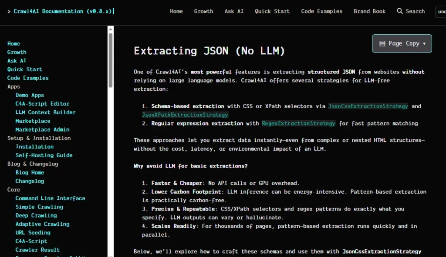This screenshot has width=446, height=257.
Task: Open Code Examples in top navigation
Action: coord(322,11)
